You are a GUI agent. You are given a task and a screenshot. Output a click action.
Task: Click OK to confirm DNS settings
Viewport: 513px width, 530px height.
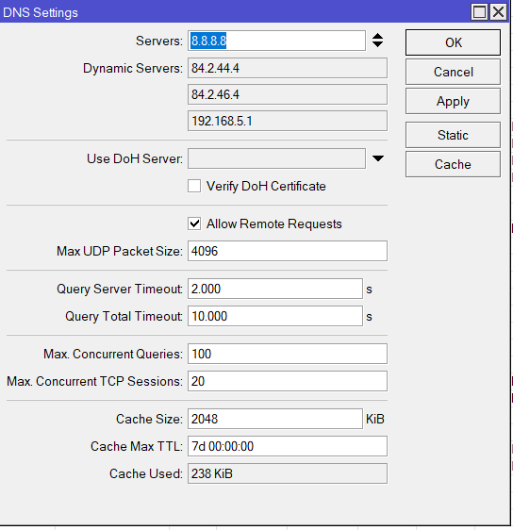(x=453, y=42)
